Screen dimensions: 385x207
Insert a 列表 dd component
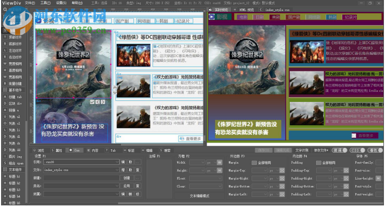13,149
